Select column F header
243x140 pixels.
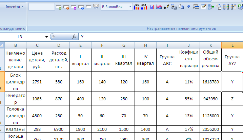pos(102,45)
